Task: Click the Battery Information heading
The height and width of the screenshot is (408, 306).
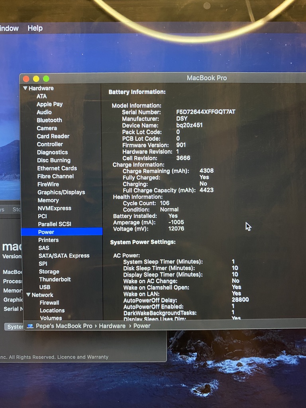Action: [137, 92]
